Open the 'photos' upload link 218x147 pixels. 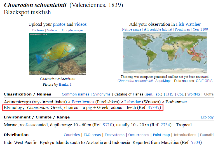pos(59,24)
